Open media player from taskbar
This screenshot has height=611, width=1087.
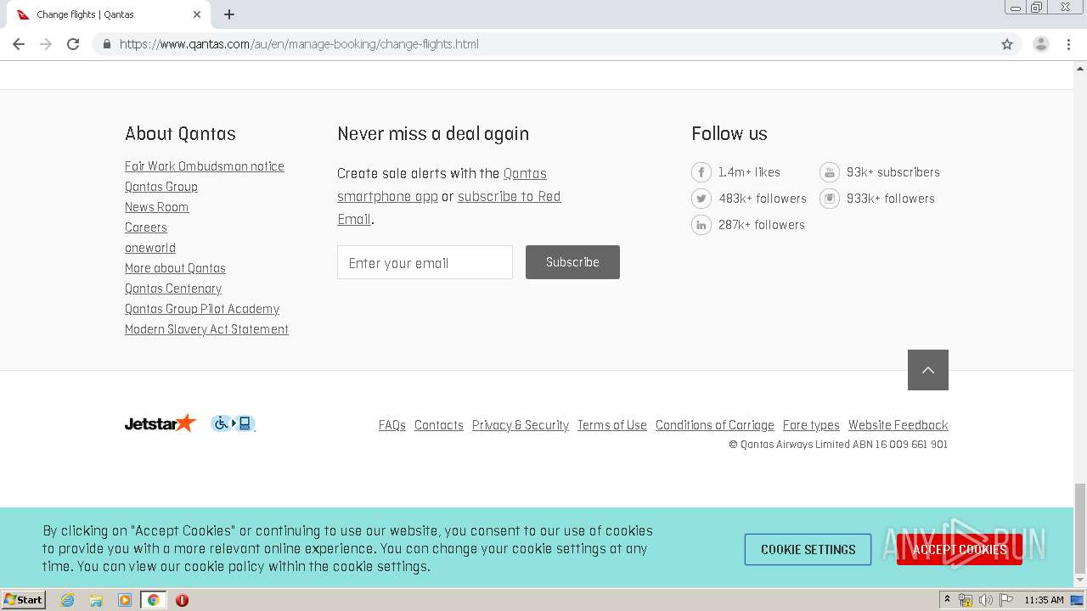click(x=125, y=600)
